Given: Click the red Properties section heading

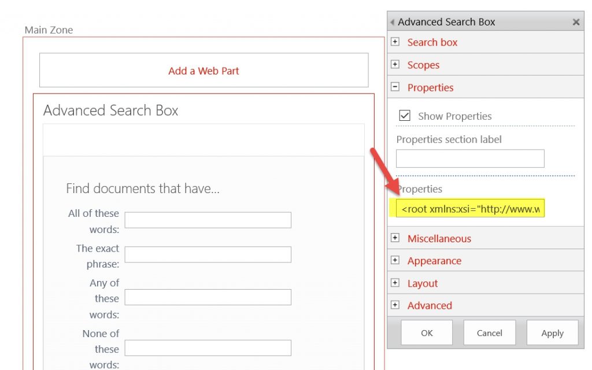Looking at the screenshot, I should [430, 88].
